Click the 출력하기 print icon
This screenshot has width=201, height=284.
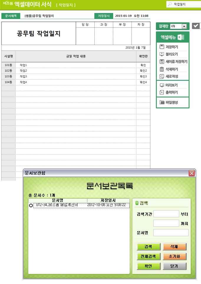coord(162,92)
